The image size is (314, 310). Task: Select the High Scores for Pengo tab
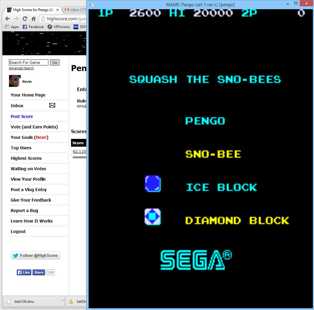coord(33,10)
